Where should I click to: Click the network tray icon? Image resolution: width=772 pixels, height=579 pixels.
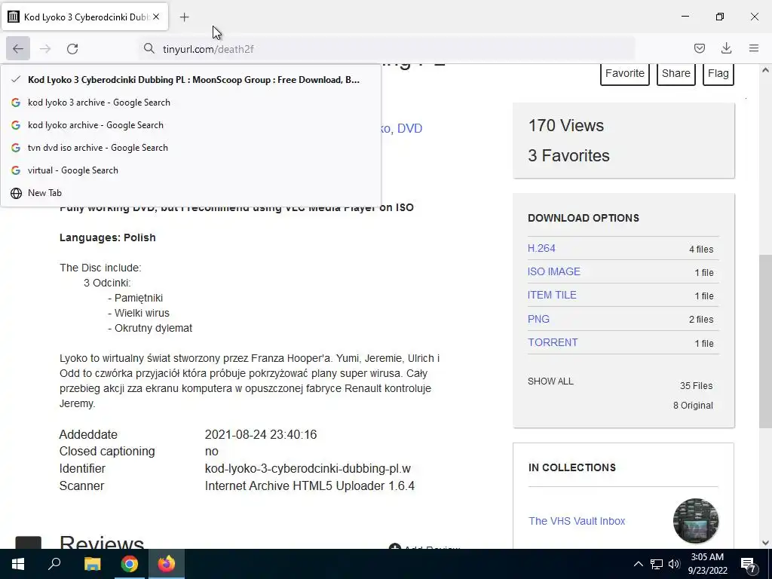pos(657,564)
